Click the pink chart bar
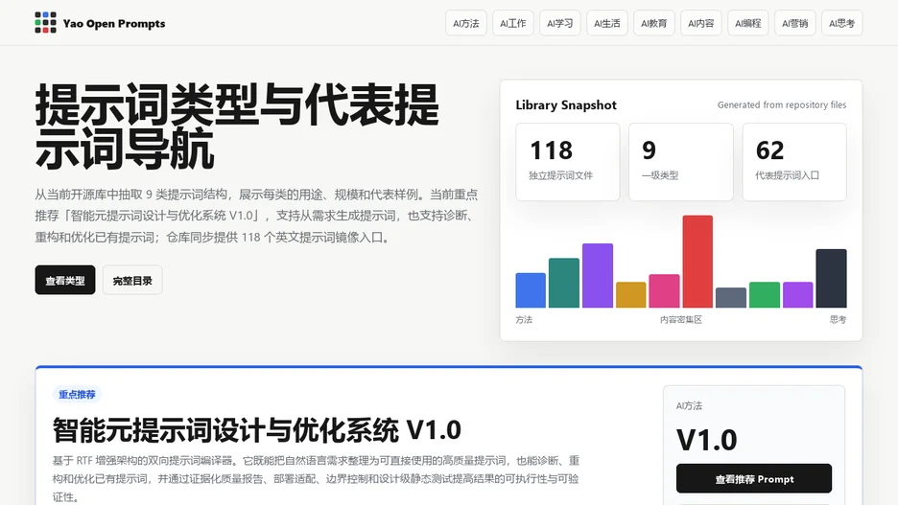 pyautogui.click(x=664, y=291)
